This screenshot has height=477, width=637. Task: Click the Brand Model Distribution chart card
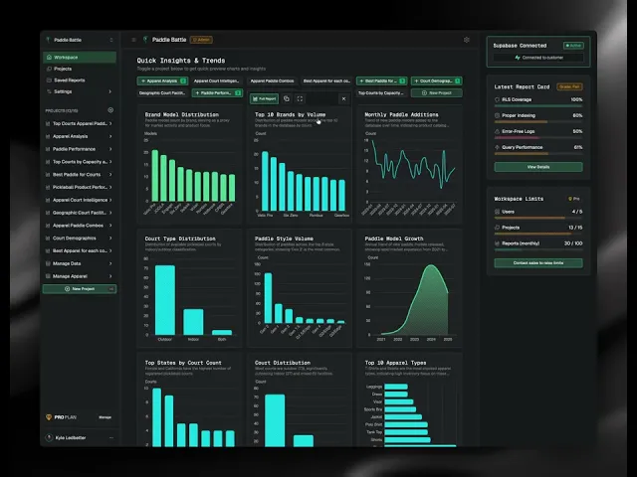[x=190, y=164]
